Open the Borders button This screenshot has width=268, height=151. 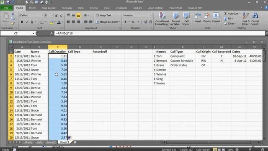click(x=42, y=22)
